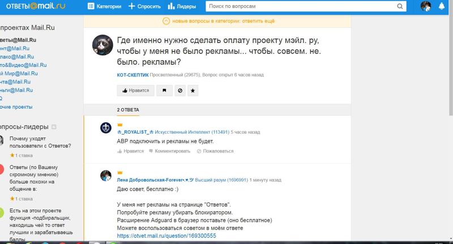
Task: Click the circular arrow icon in yellow banner
Action: coord(166,21)
